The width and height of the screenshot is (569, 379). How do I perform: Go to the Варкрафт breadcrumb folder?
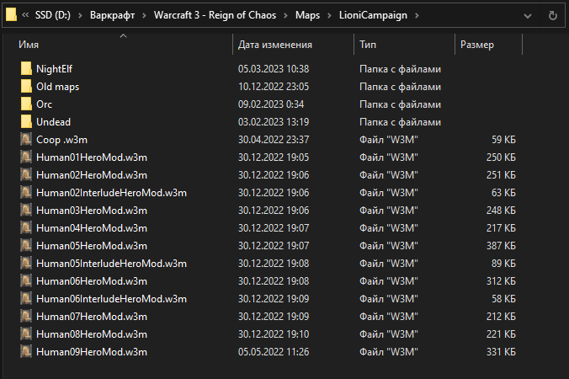[x=114, y=15]
